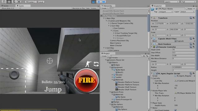
Task: Toggle the Character Controller checkbox
Action: coord(157,47)
